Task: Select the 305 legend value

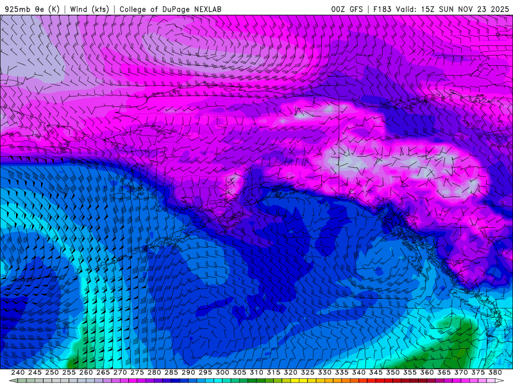Action: point(239,372)
